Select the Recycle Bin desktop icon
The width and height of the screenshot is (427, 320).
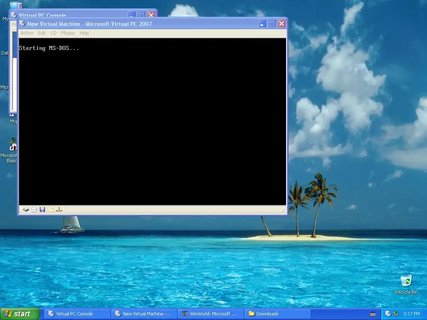(406, 284)
